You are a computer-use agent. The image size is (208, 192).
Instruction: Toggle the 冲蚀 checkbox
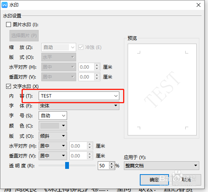(x=81, y=47)
